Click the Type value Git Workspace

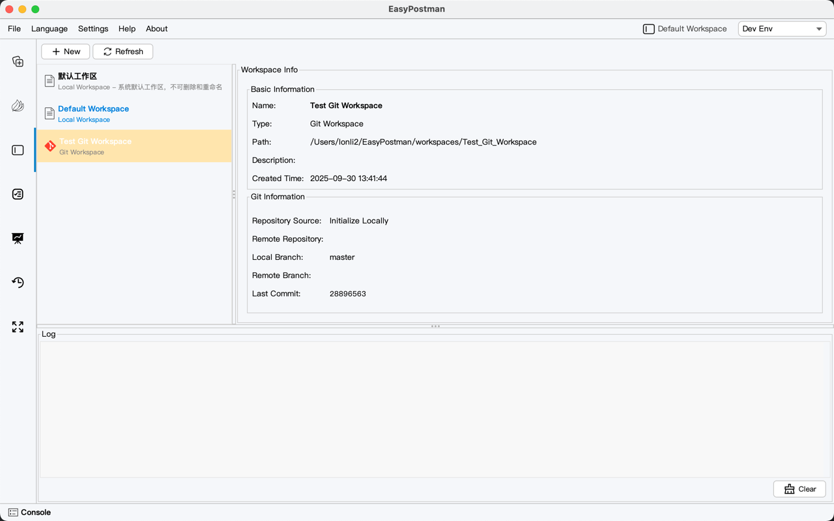pyautogui.click(x=337, y=124)
